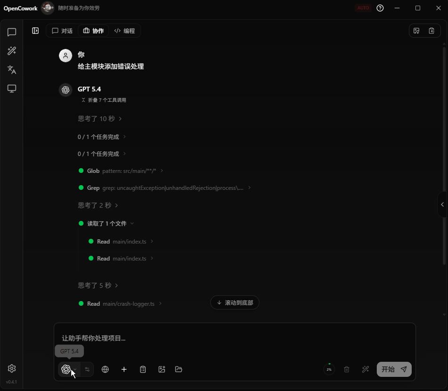Click the 开始 send button
Screen dimensions: 448x391
pos(394,369)
